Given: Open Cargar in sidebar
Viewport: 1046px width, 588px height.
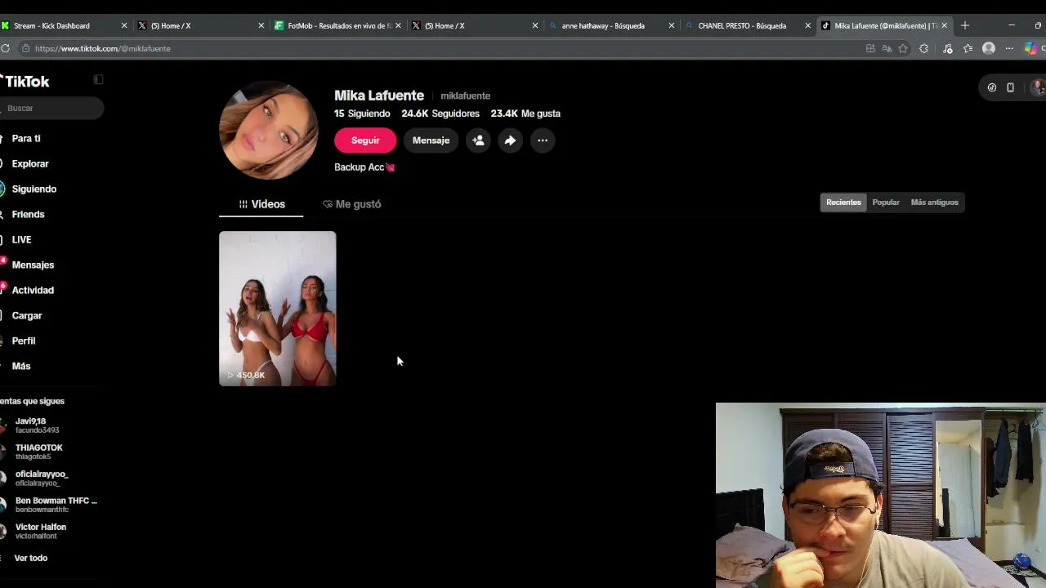Looking at the screenshot, I should pos(27,316).
